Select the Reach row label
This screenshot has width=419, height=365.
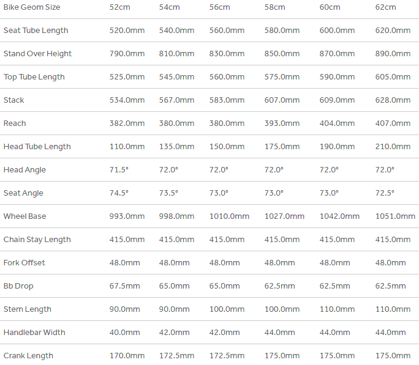coord(15,124)
